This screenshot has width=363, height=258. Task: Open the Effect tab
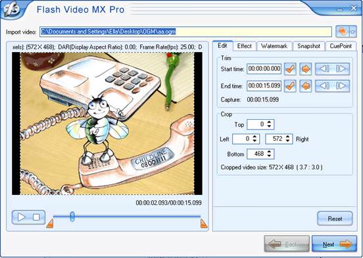[245, 46]
